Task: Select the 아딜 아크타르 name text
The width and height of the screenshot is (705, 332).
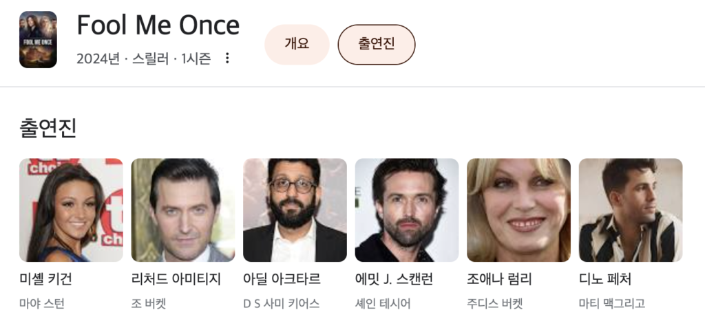Action: pyautogui.click(x=282, y=279)
